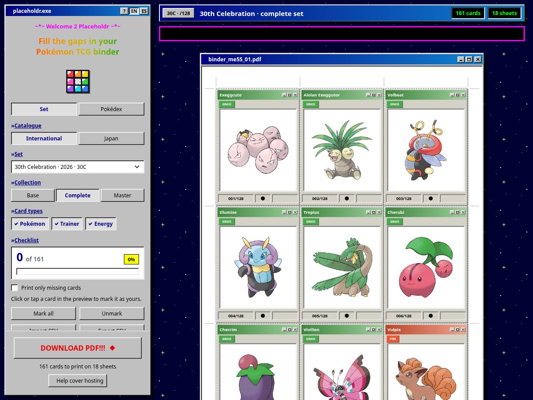Close the Volbeat card window

(x=463, y=95)
